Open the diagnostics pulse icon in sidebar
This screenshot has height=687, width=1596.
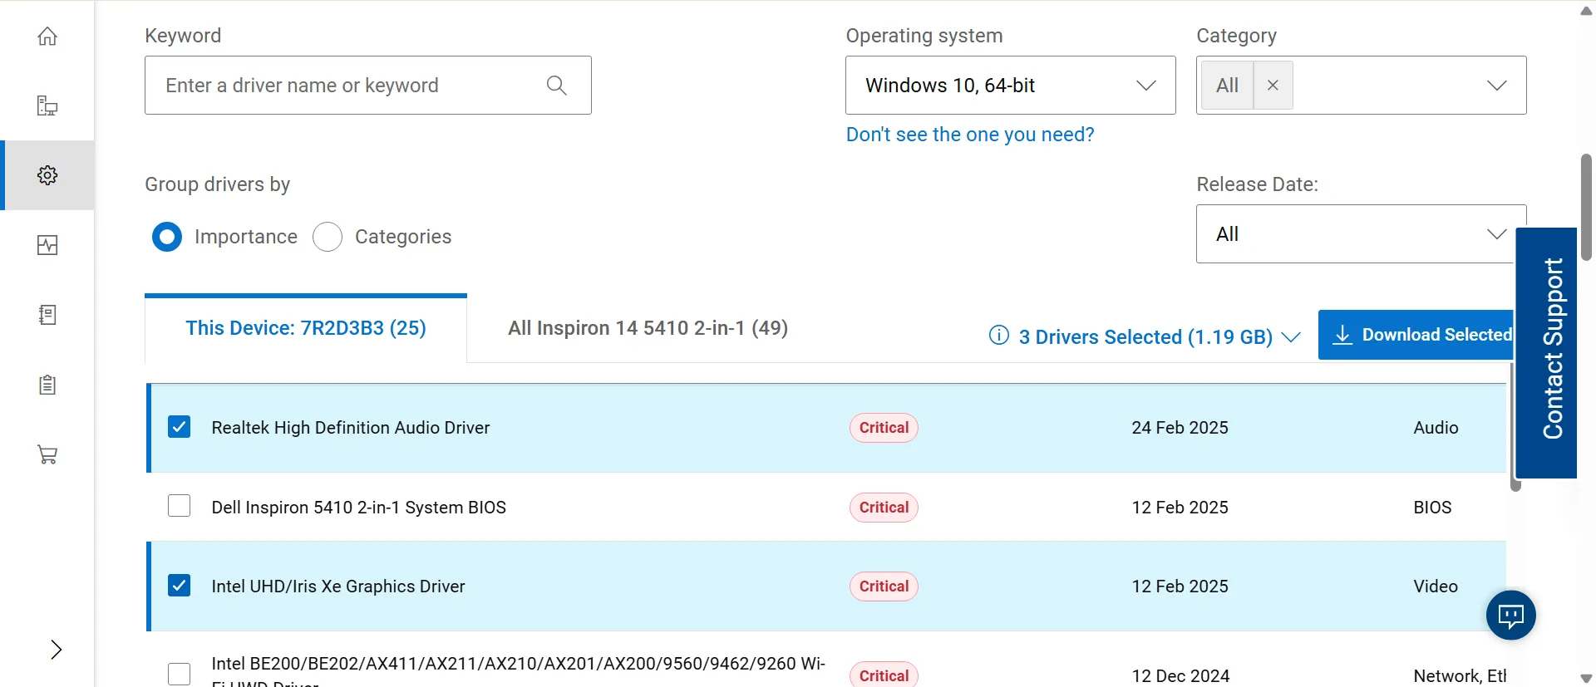pos(47,245)
